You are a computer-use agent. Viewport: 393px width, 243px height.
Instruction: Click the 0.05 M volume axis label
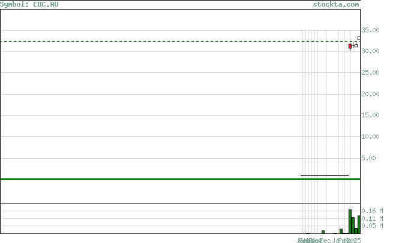pyautogui.click(x=372, y=226)
